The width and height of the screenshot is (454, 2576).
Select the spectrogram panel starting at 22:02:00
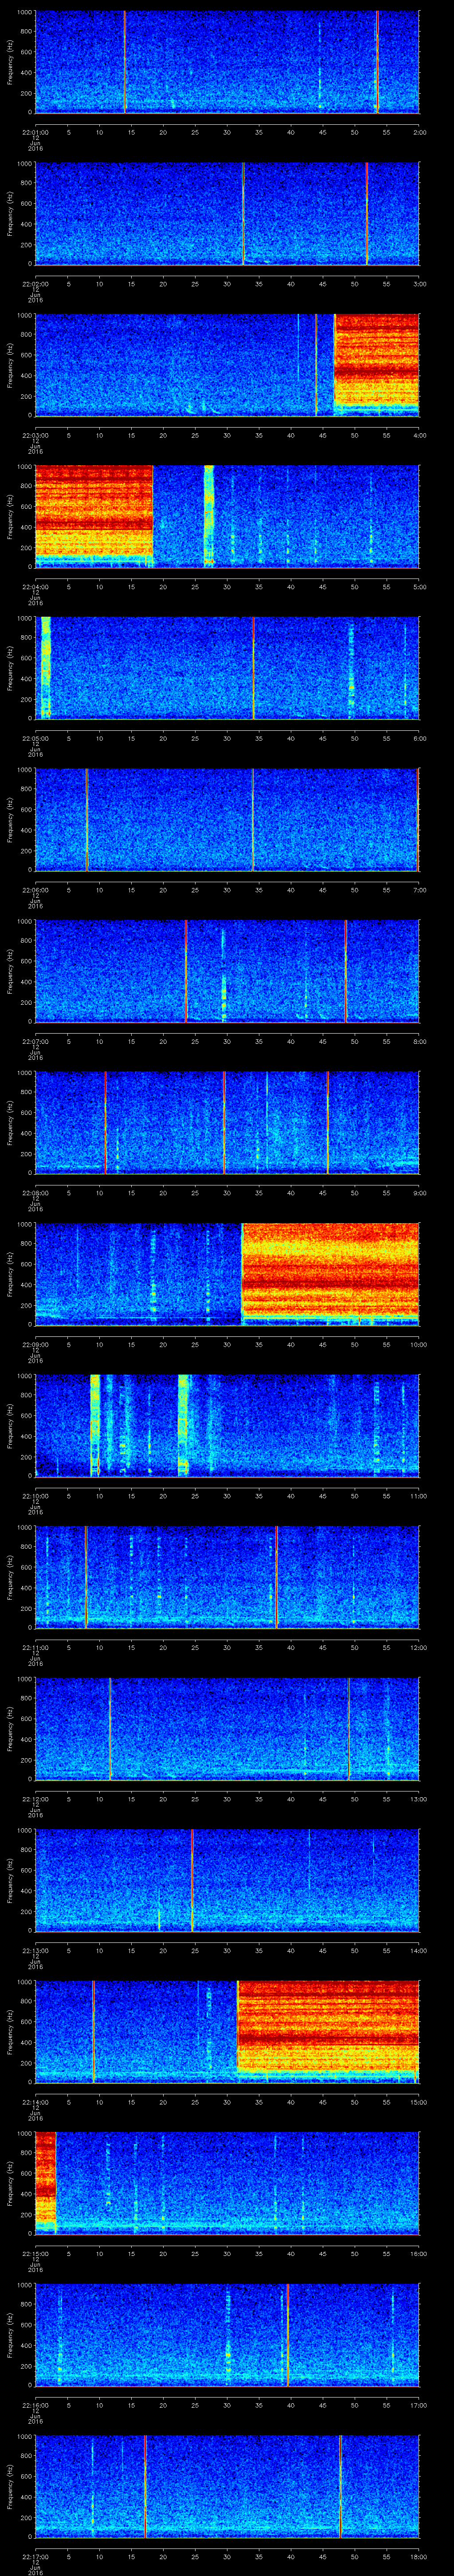pyautogui.click(x=227, y=213)
